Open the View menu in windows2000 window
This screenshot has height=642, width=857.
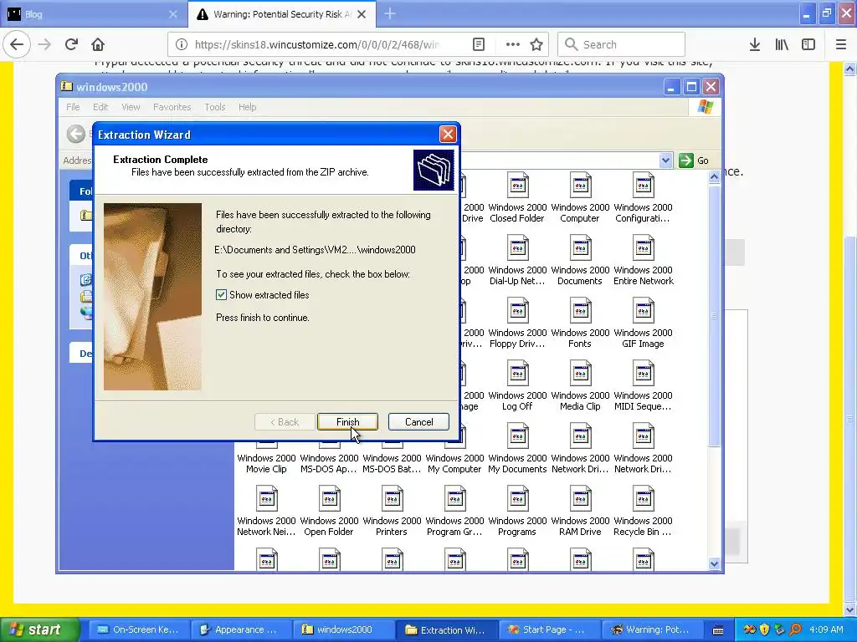pos(131,107)
